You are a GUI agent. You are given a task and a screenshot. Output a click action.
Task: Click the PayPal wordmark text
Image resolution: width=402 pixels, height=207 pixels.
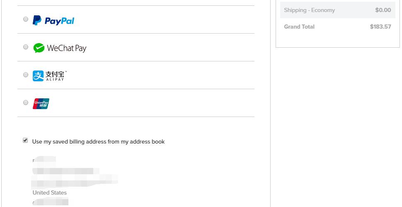point(60,21)
